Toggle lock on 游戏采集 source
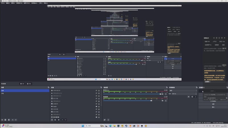This screenshot has width=228, height=128. [x=99, y=109]
